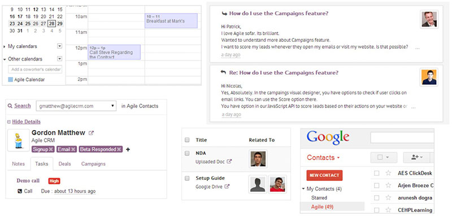452x216 pixels.
Task: Click Setup Guide's red-shirt contact photo
Action: [x=277, y=184]
